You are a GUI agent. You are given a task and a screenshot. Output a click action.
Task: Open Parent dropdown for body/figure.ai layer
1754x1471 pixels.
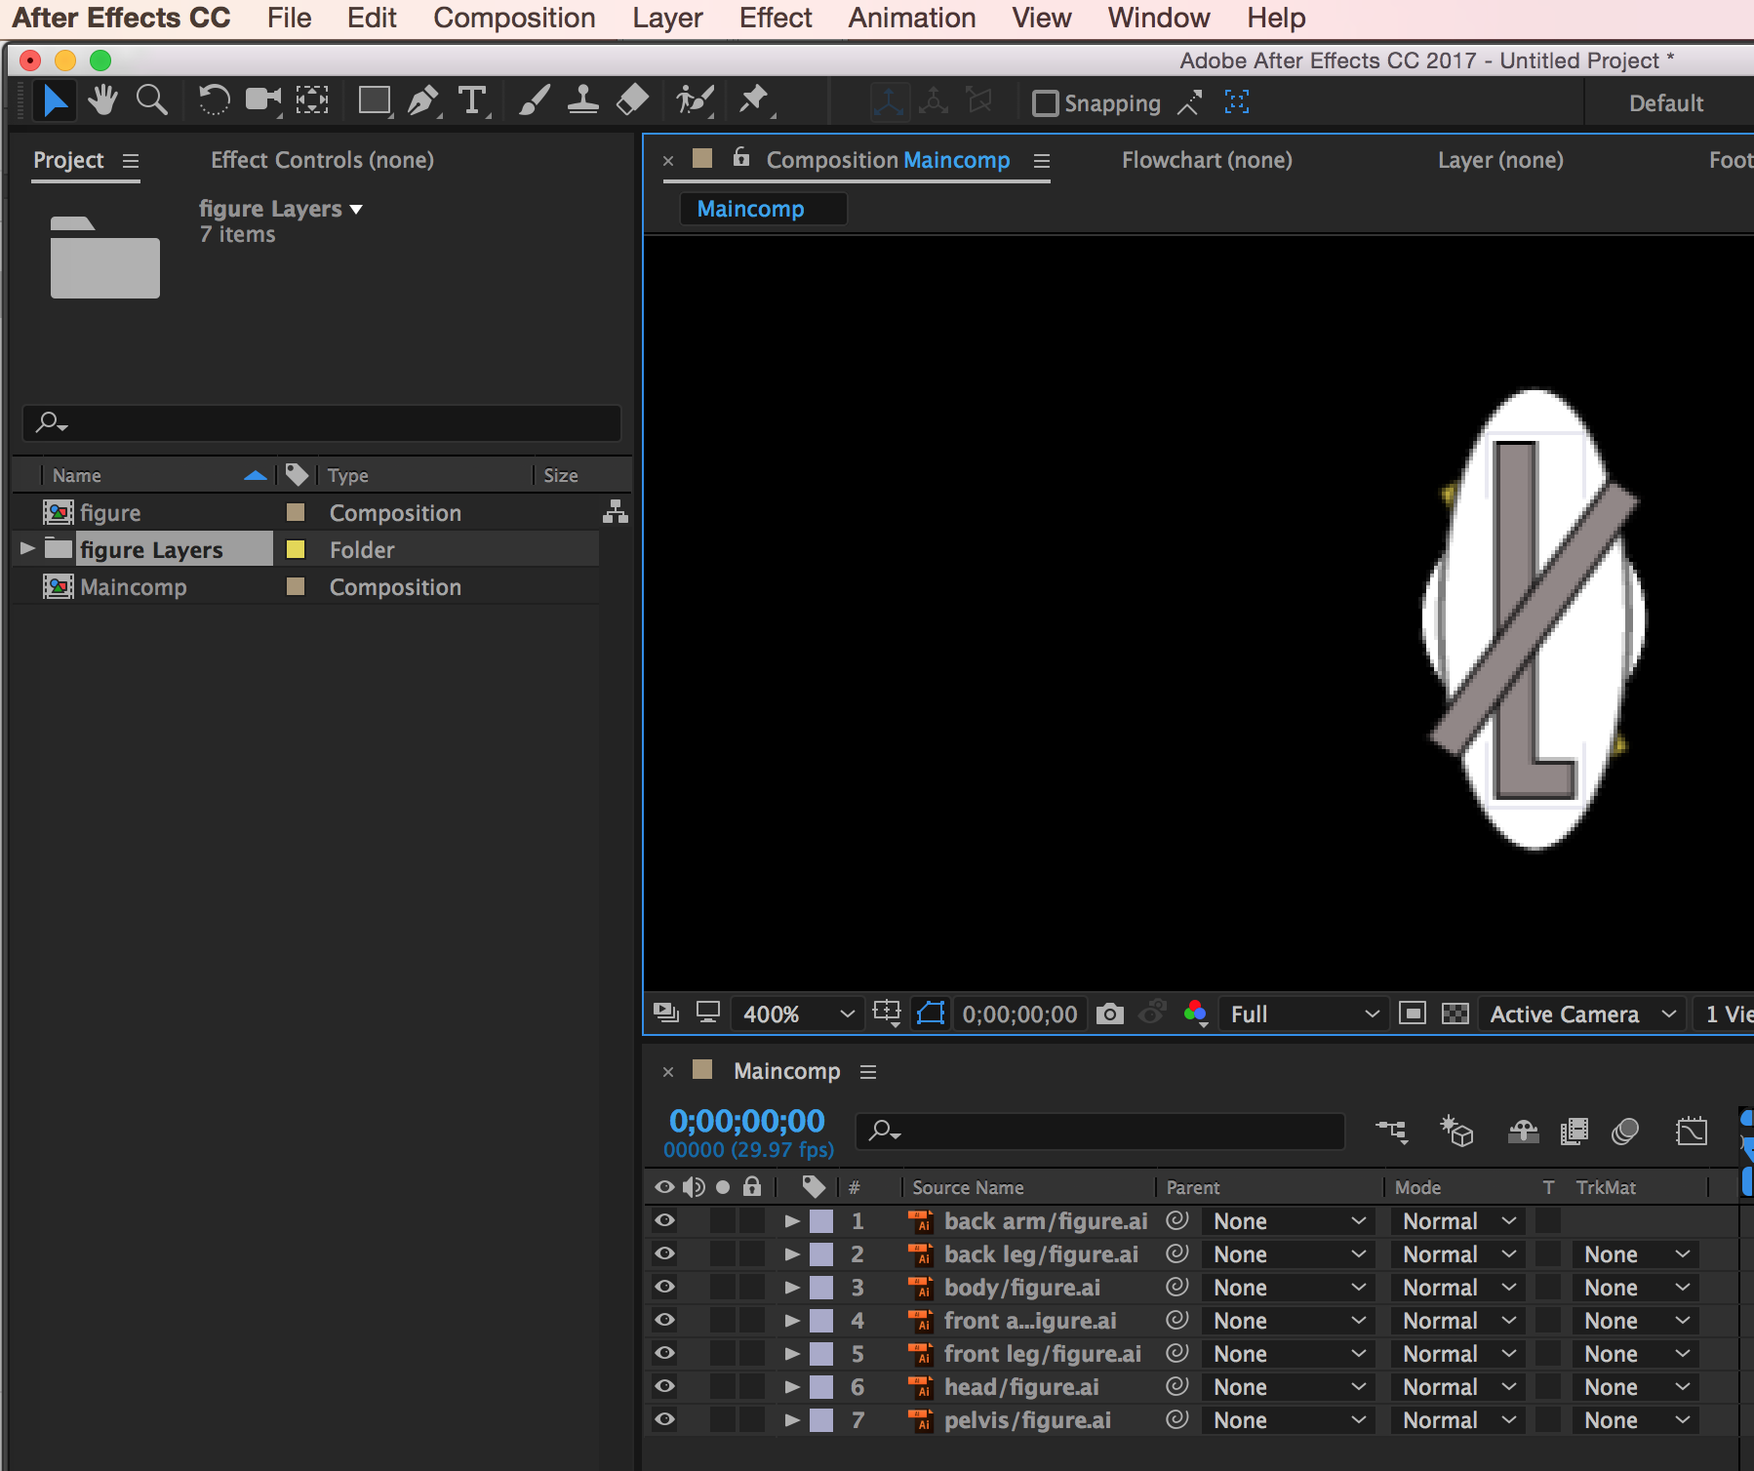click(1288, 1288)
